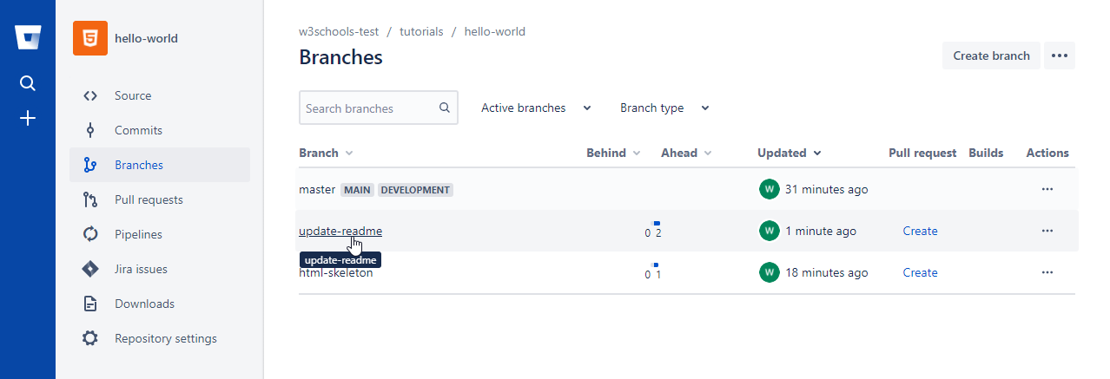Viewport: 1110px width, 379px height.
Task: Open actions menu for master branch
Action: 1047,189
